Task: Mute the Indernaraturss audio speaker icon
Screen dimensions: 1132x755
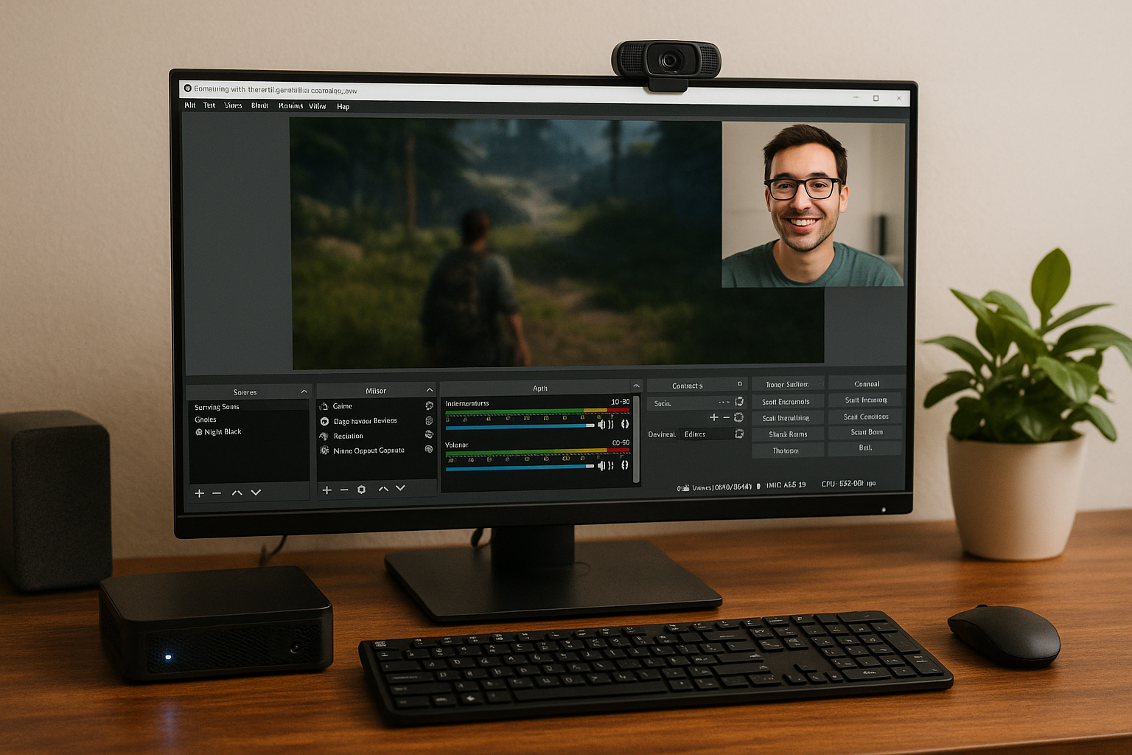Action: 601,424
